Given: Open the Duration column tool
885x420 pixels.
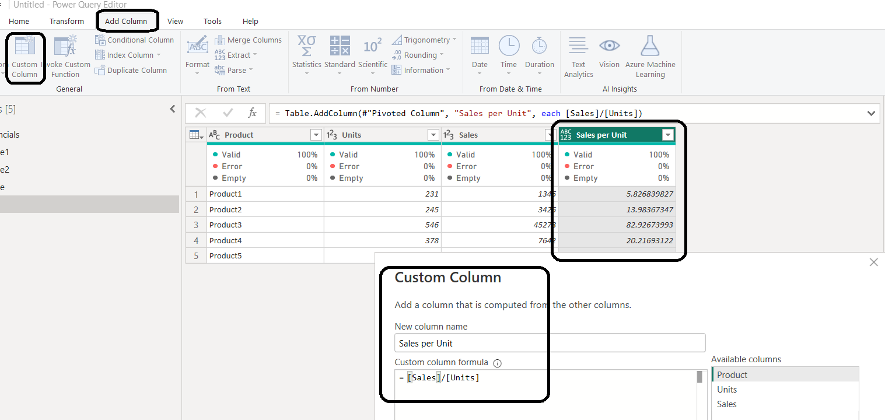Looking at the screenshot, I should coord(540,55).
